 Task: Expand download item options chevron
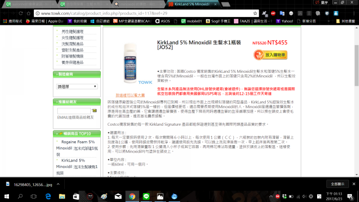(x=58, y=185)
